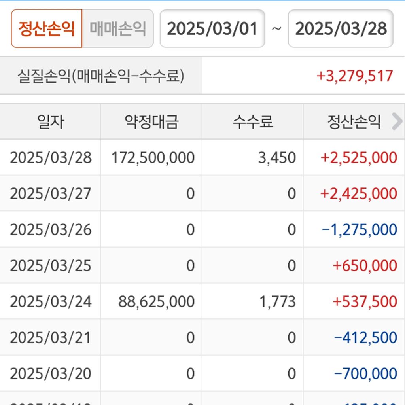This screenshot has width=405, height=405.
Task: Open the start date 2025/03/01 picker
Action: 212,29
